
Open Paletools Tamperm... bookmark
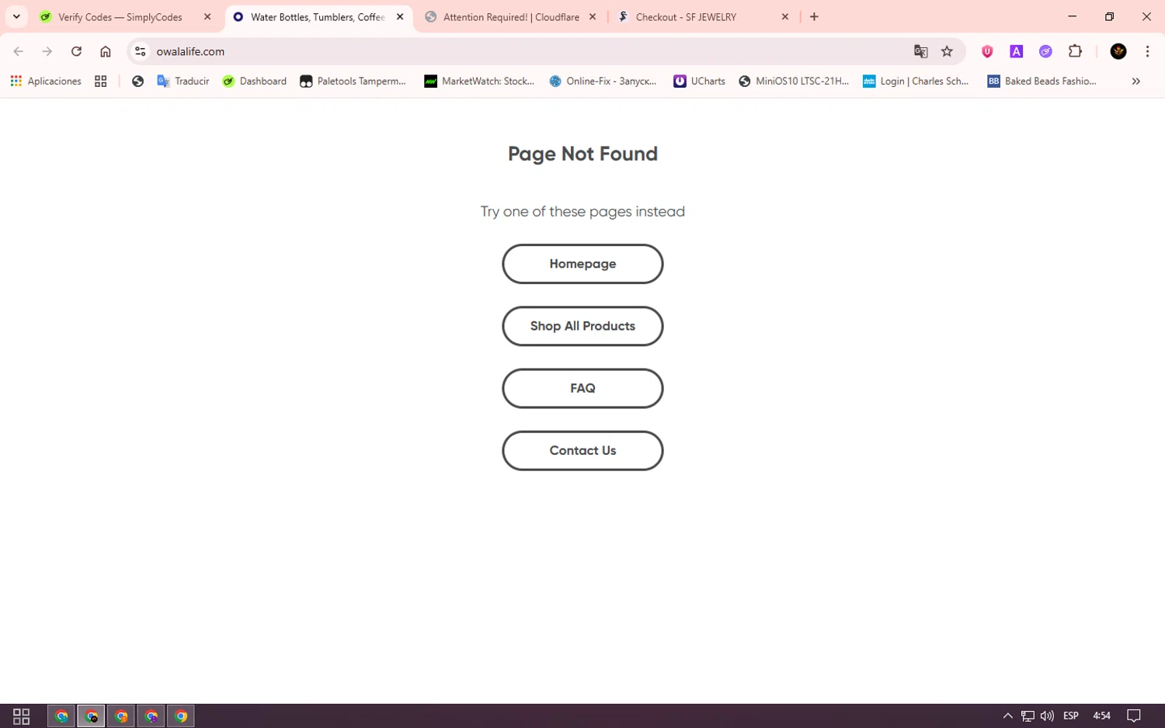[353, 81]
